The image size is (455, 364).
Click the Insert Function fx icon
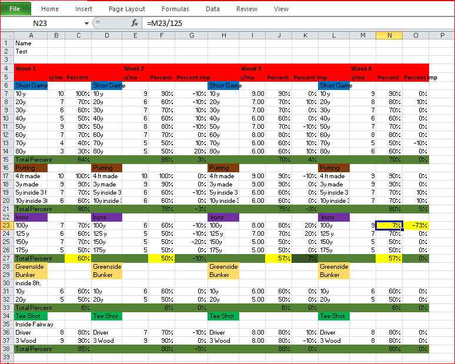click(135, 23)
